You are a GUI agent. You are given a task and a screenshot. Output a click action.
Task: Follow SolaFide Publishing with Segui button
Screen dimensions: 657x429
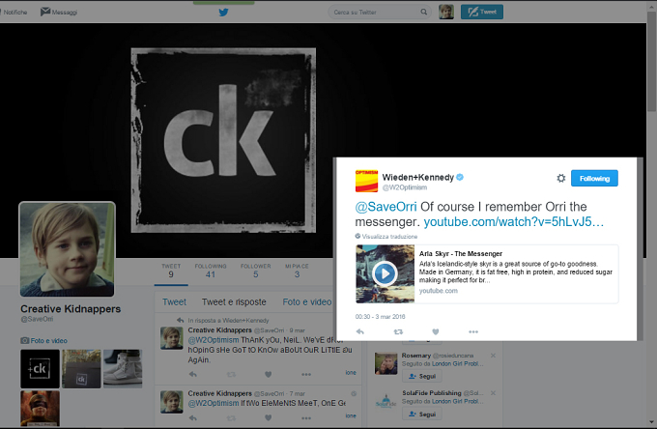pyautogui.click(x=422, y=414)
